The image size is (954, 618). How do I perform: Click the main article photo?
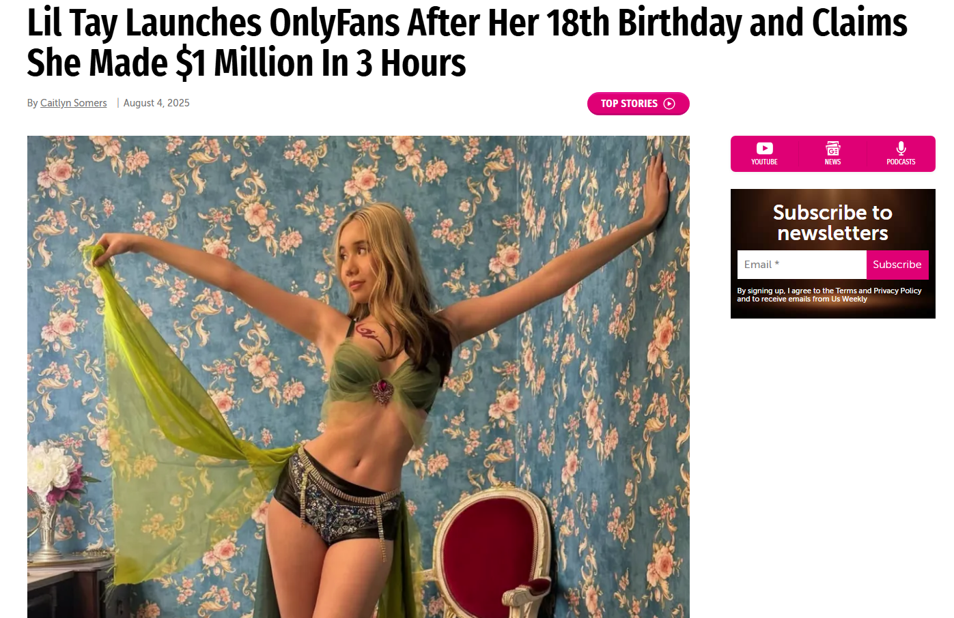359,377
